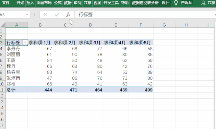Click the cell 求和项:2月
This screenshot has height=129, width=216.
pos(66,43)
